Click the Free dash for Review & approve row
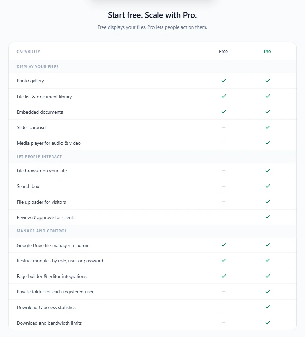Screen dimensions: 305x337 (224, 217)
